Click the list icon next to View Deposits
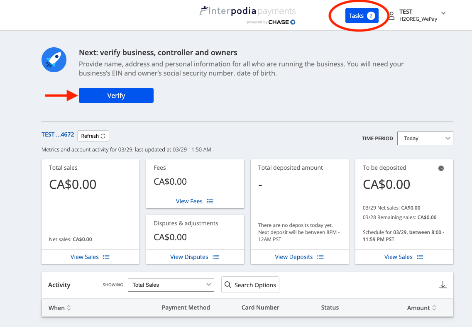The width and height of the screenshot is (472, 327). pos(320,257)
